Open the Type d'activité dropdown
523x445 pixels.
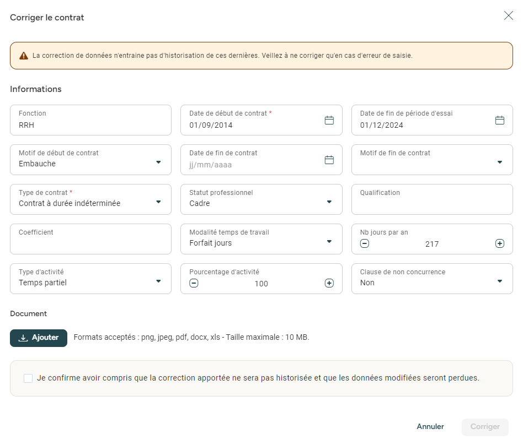pyautogui.click(x=158, y=281)
